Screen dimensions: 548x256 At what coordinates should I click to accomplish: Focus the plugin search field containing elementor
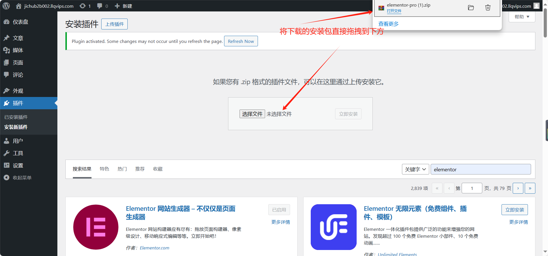(x=481, y=169)
